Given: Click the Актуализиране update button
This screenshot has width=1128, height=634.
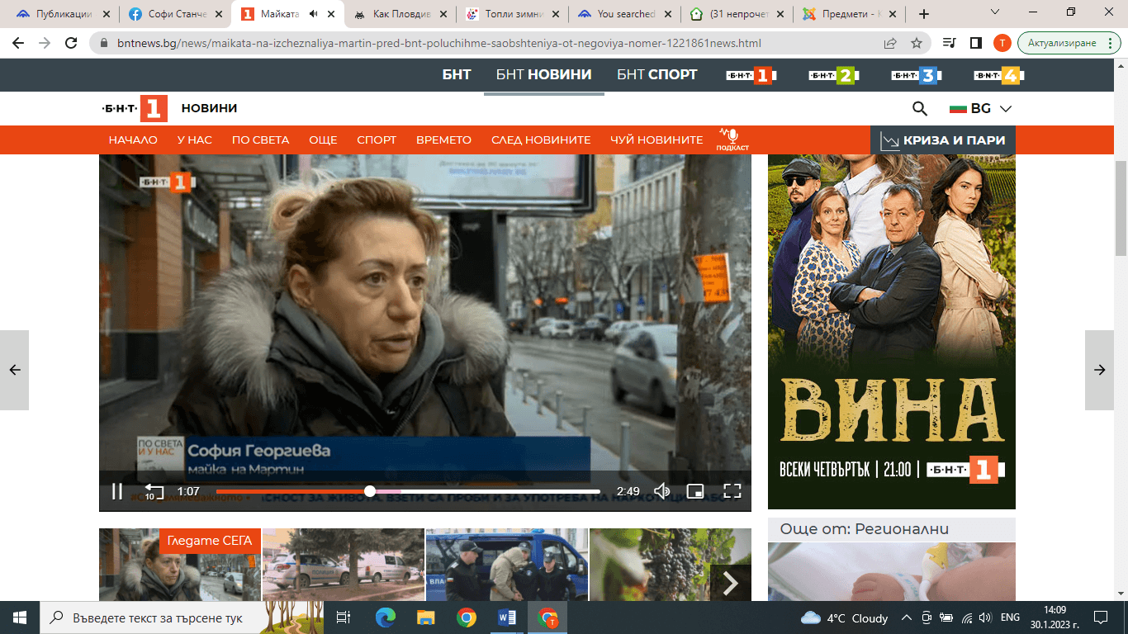Looking at the screenshot, I should [x=1068, y=43].
